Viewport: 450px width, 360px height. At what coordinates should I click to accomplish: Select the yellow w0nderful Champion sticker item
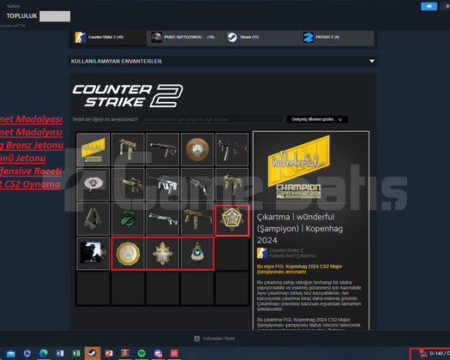(93, 149)
